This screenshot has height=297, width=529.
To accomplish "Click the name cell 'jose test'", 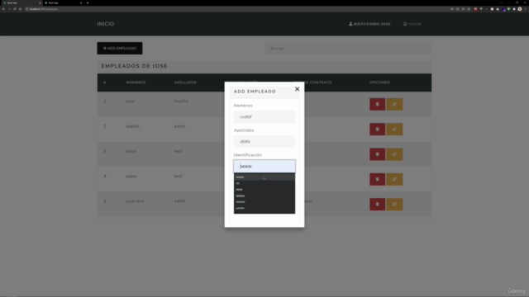I will (135, 201).
